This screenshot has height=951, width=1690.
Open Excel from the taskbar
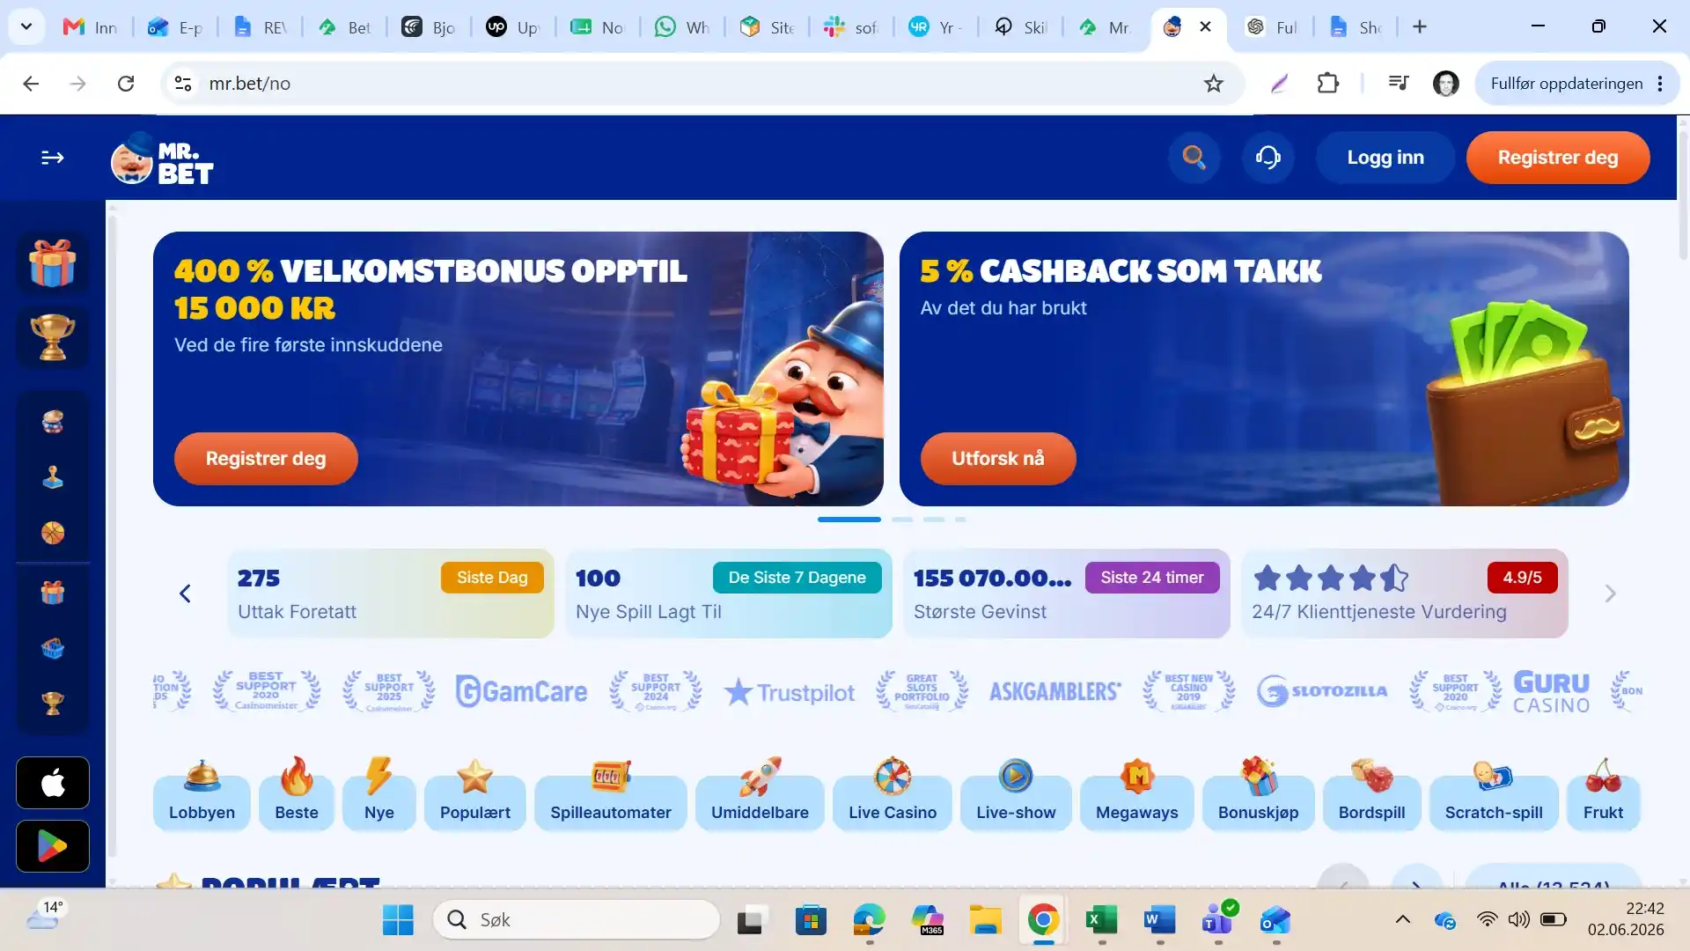pos(1101,920)
